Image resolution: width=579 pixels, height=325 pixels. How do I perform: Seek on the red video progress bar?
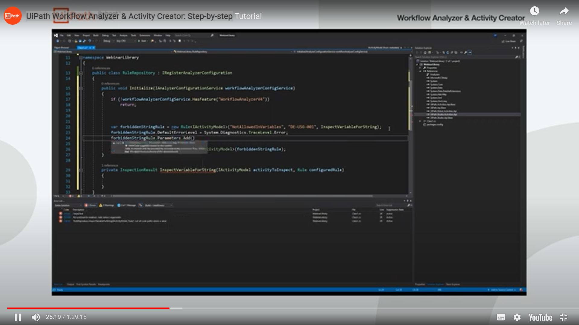click(88, 308)
